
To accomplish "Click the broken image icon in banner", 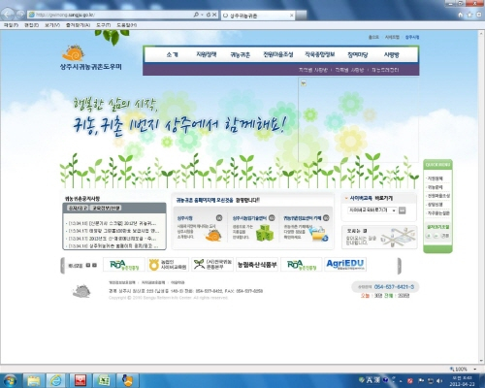I will 304,83.
